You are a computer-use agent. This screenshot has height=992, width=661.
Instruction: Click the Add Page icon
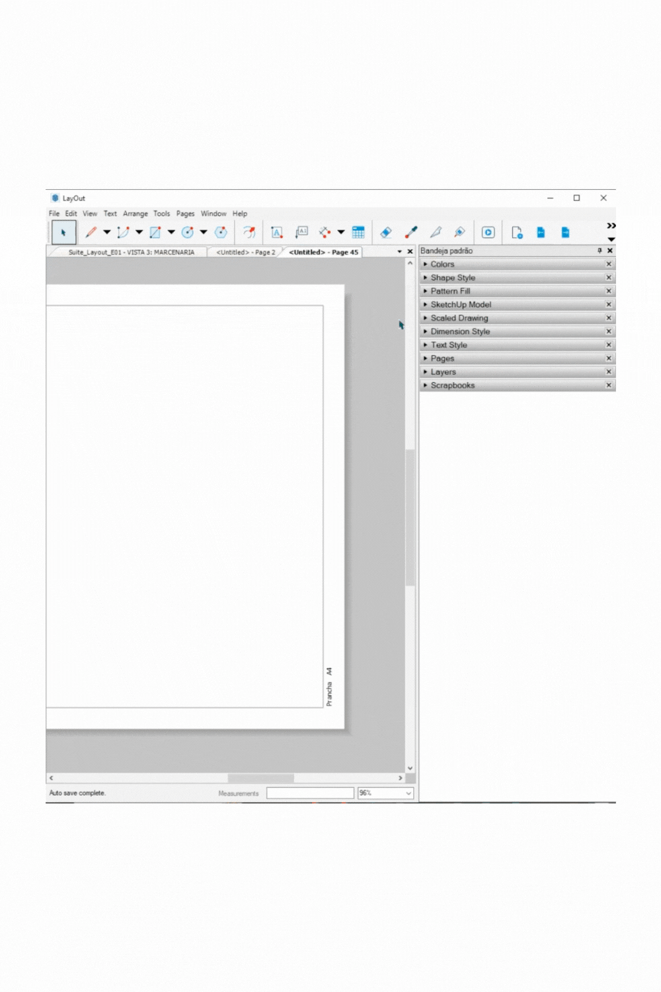pyautogui.click(x=517, y=232)
